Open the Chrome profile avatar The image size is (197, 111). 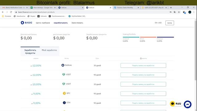click(x=190, y=12)
